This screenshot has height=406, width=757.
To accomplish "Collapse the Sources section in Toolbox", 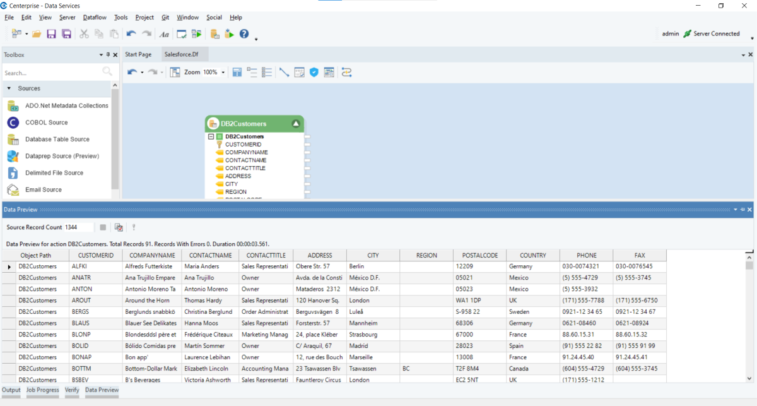I will pyautogui.click(x=8, y=88).
